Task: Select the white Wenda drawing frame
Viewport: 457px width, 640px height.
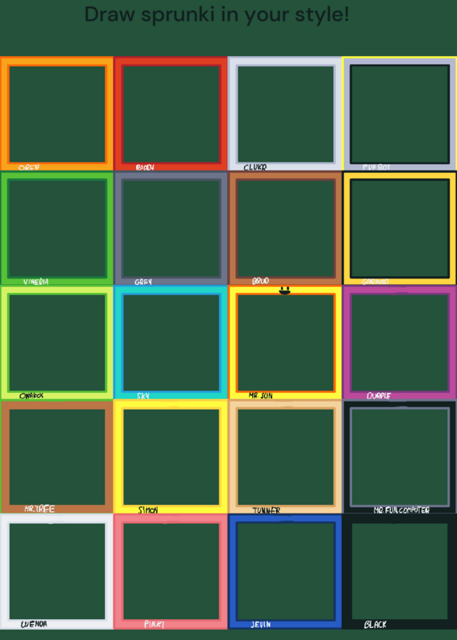Action: coord(57,571)
